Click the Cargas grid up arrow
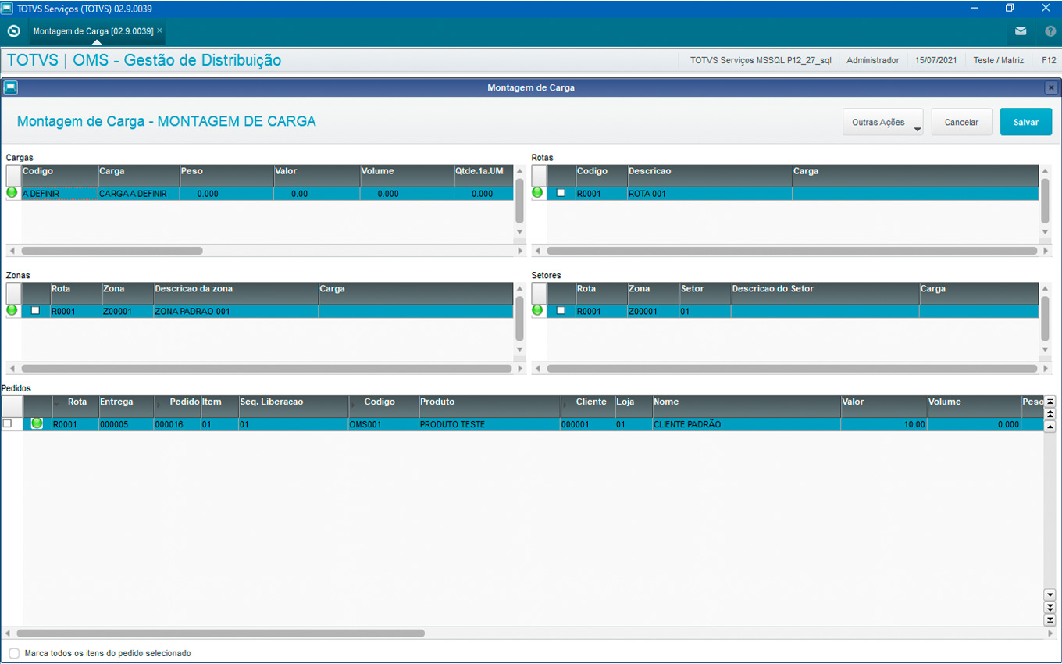 tap(519, 171)
